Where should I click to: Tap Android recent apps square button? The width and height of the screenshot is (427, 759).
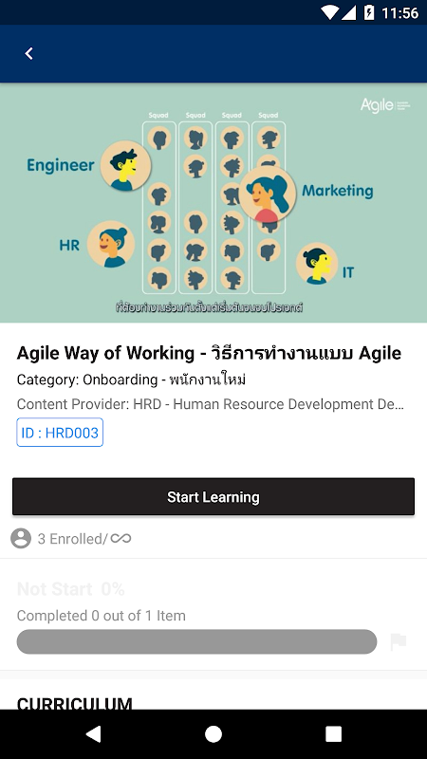coord(334,733)
